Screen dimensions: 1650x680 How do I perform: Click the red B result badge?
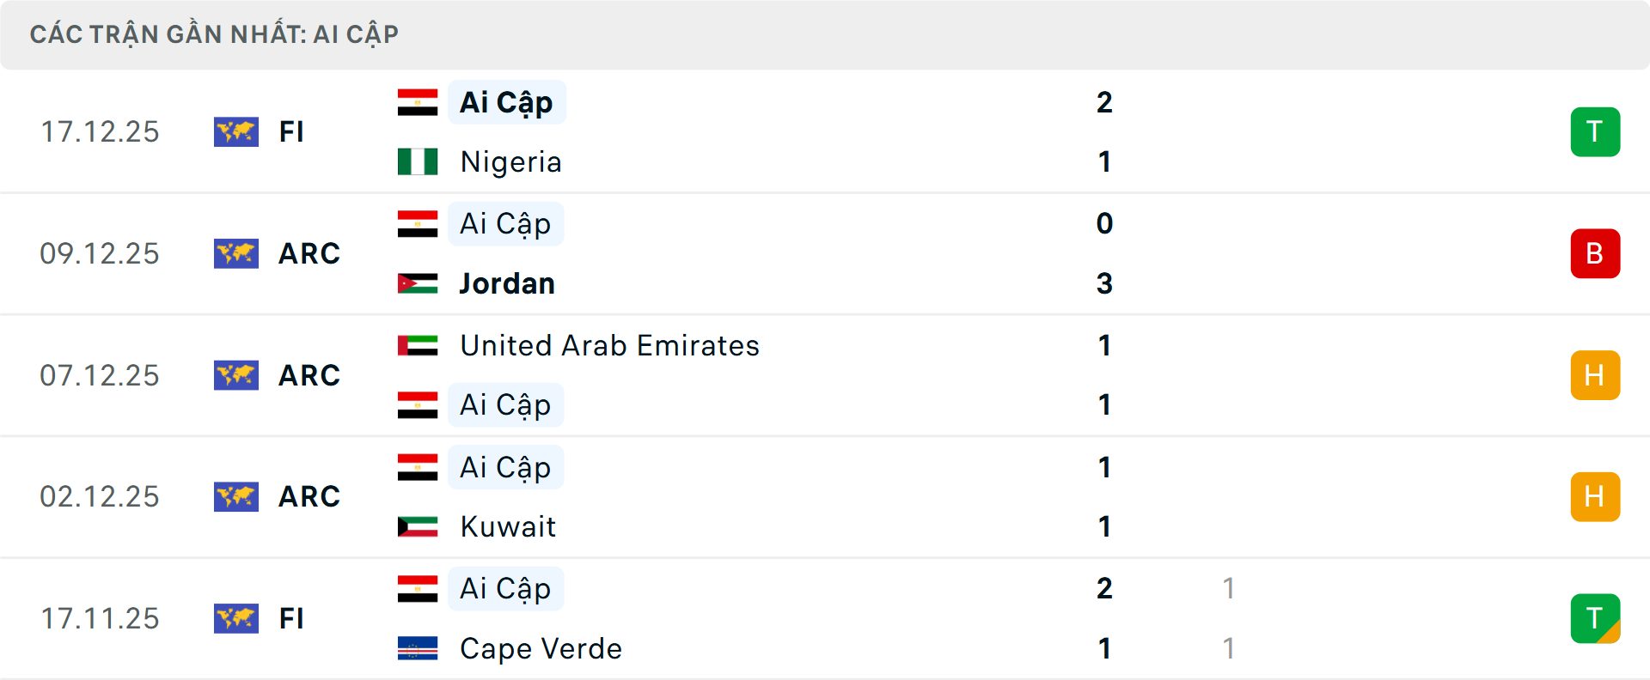pos(1595,253)
